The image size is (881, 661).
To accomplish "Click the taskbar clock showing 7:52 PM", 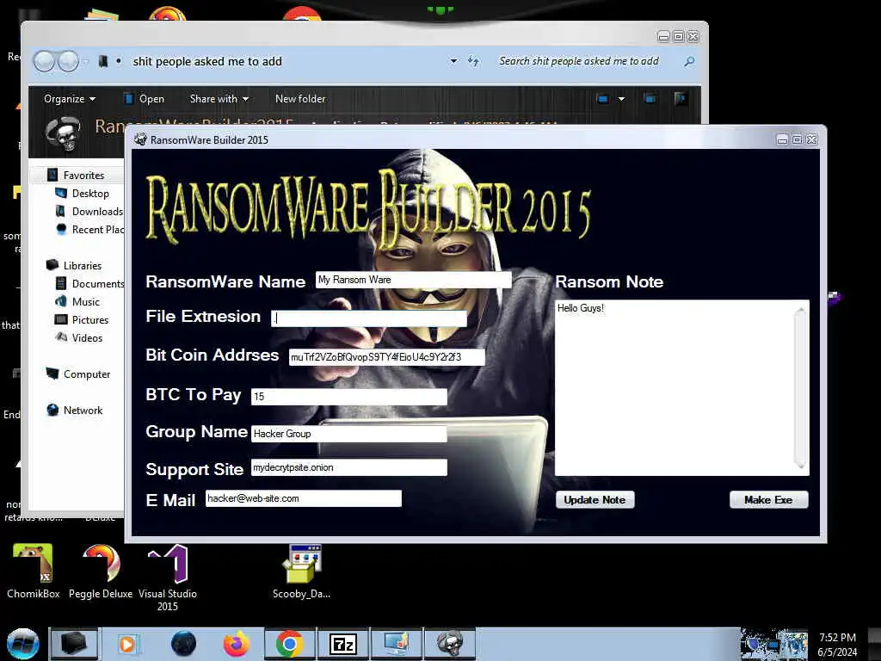I will tap(837, 644).
